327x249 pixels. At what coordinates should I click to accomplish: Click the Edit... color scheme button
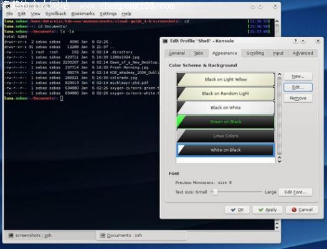(x=298, y=87)
